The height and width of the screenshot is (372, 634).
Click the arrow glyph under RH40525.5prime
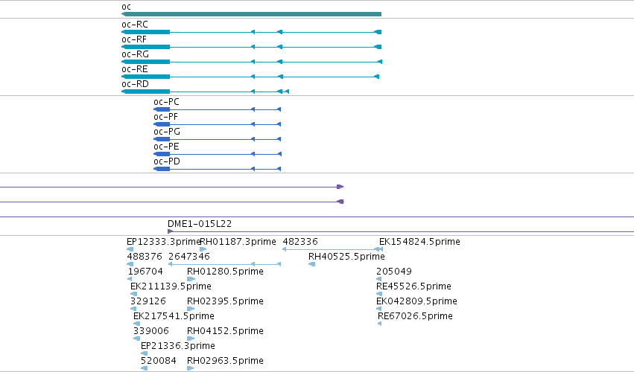pyautogui.click(x=311, y=264)
